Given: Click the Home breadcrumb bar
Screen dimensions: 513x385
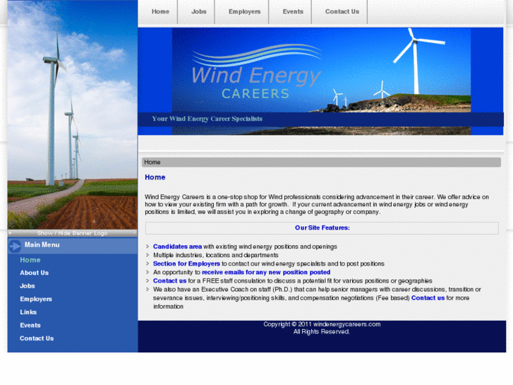Looking at the screenshot, I should pos(321,162).
